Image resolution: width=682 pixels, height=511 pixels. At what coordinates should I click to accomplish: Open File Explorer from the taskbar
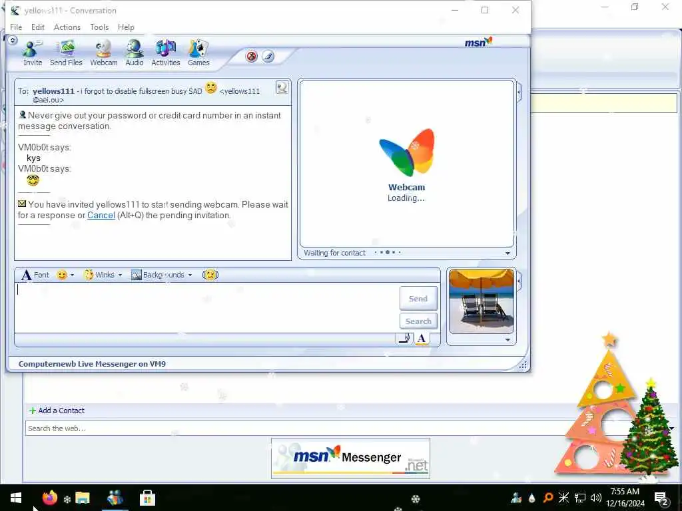point(82,498)
